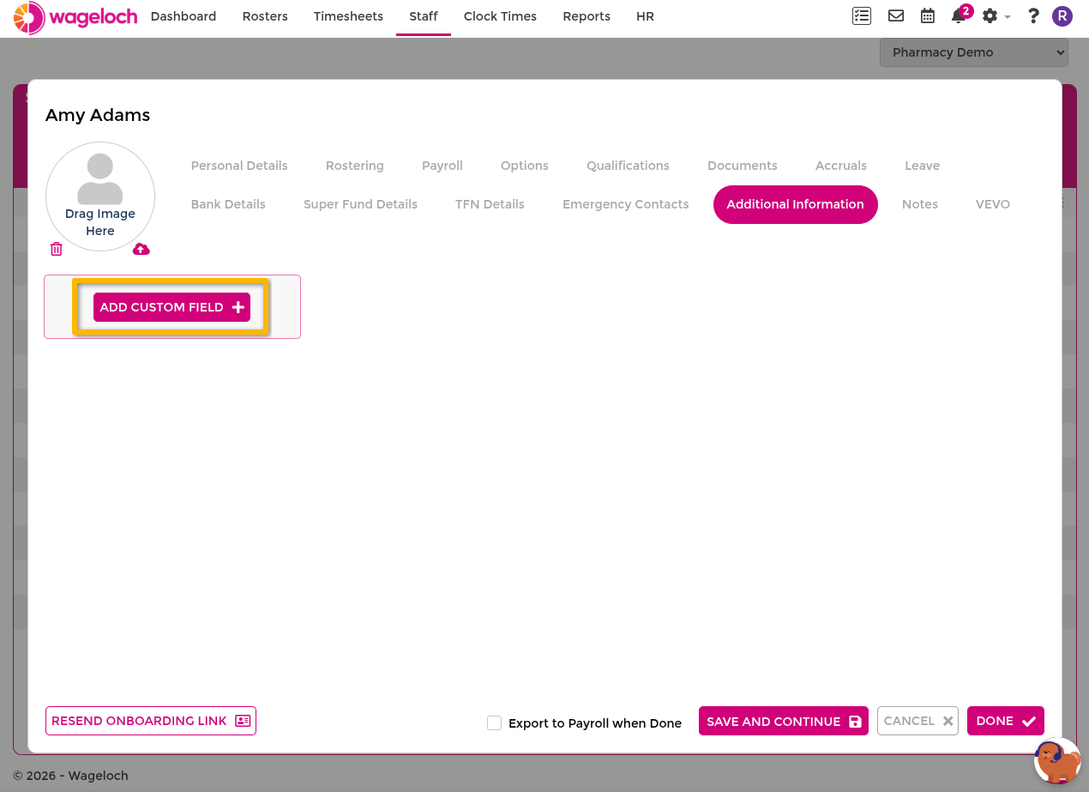
Task: Switch to the Qualifications tab
Action: coord(628,166)
